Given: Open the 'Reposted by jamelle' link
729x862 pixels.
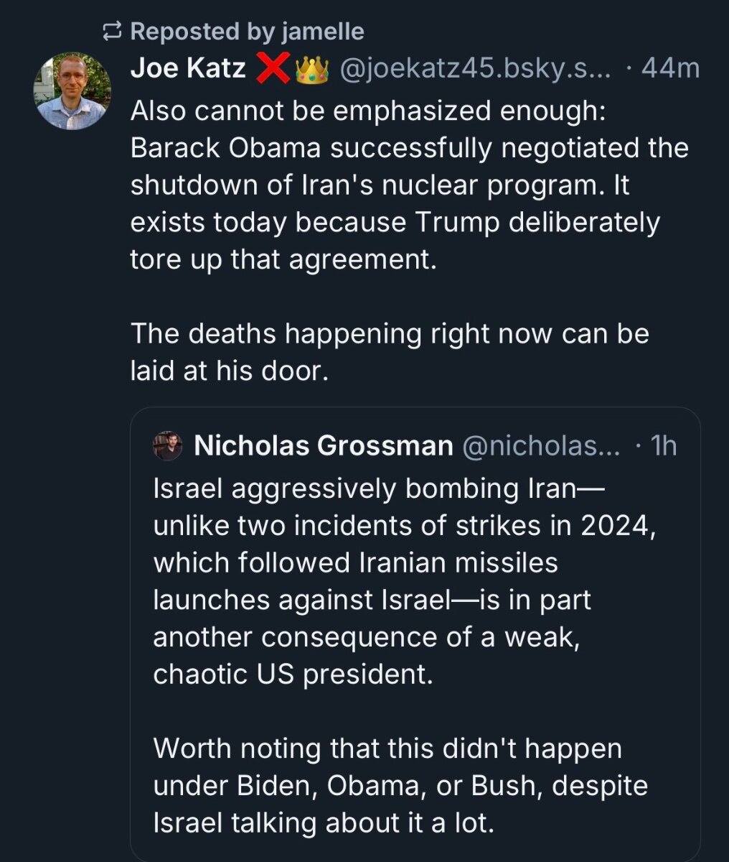Looking at the screenshot, I should (247, 32).
